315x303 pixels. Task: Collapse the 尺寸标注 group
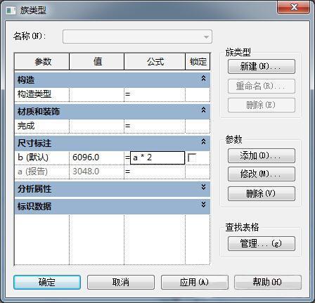203,141
